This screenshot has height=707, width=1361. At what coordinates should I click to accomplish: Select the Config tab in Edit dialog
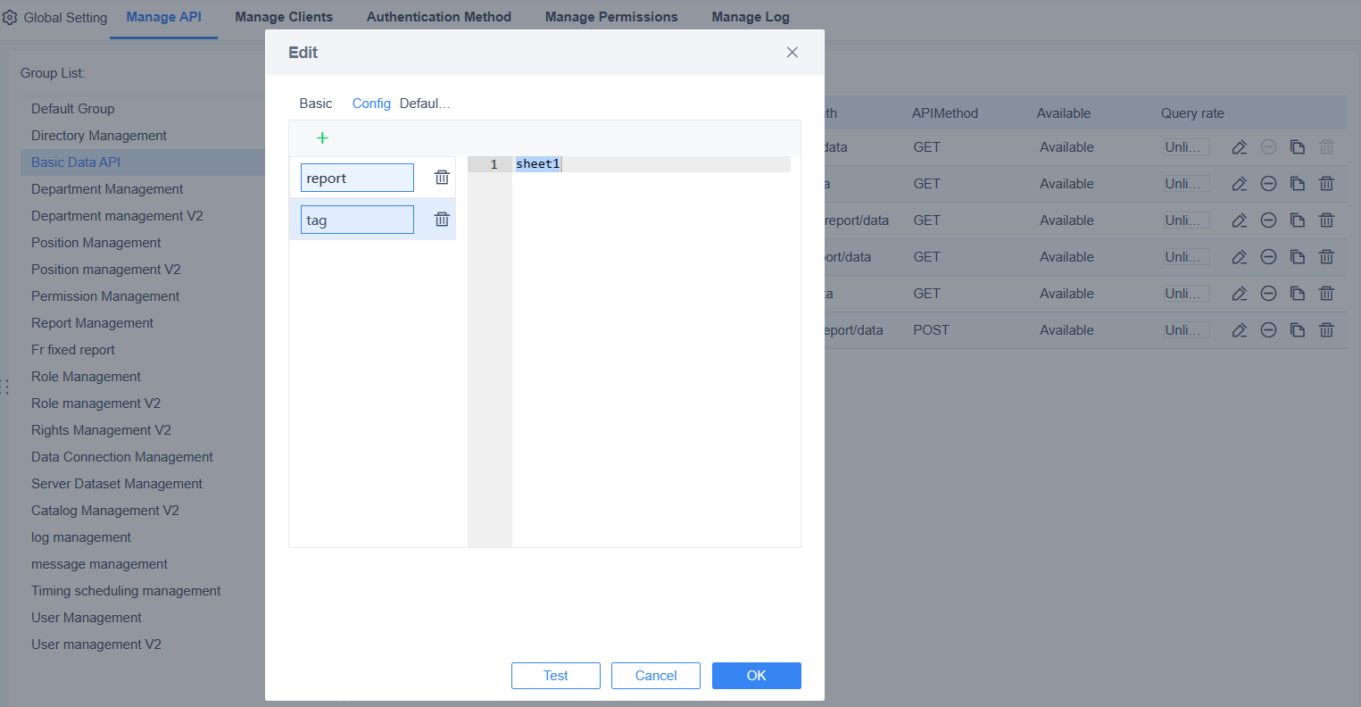[371, 104]
